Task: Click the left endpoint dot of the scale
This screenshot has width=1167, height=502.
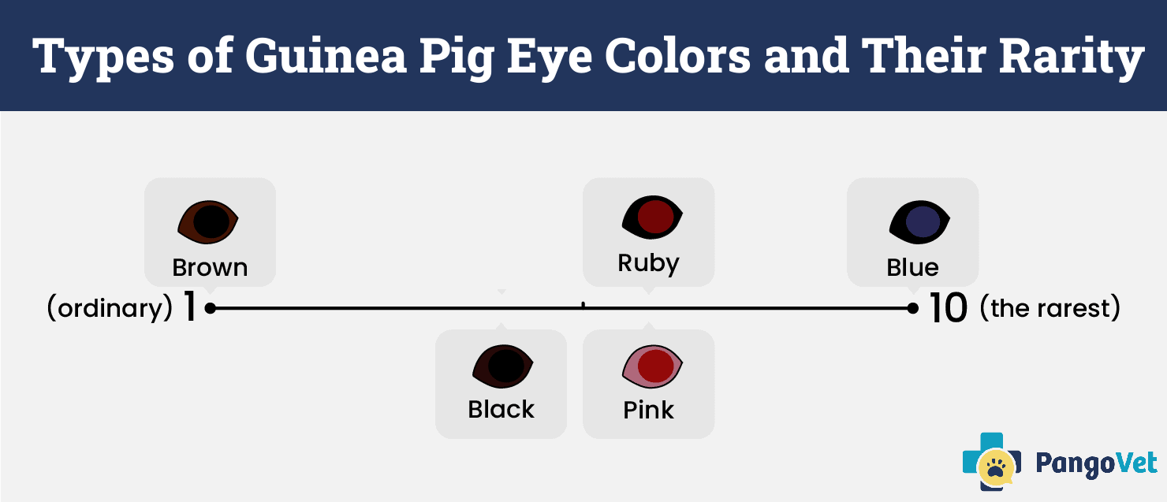Action: tap(211, 308)
